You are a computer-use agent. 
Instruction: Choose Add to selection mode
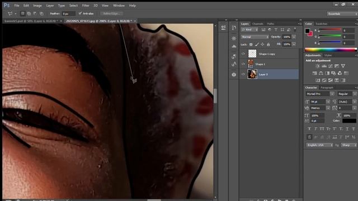[x=29, y=13]
